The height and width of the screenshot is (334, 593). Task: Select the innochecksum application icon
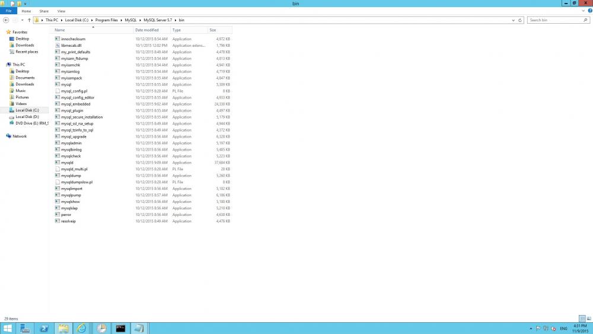click(x=58, y=39)
